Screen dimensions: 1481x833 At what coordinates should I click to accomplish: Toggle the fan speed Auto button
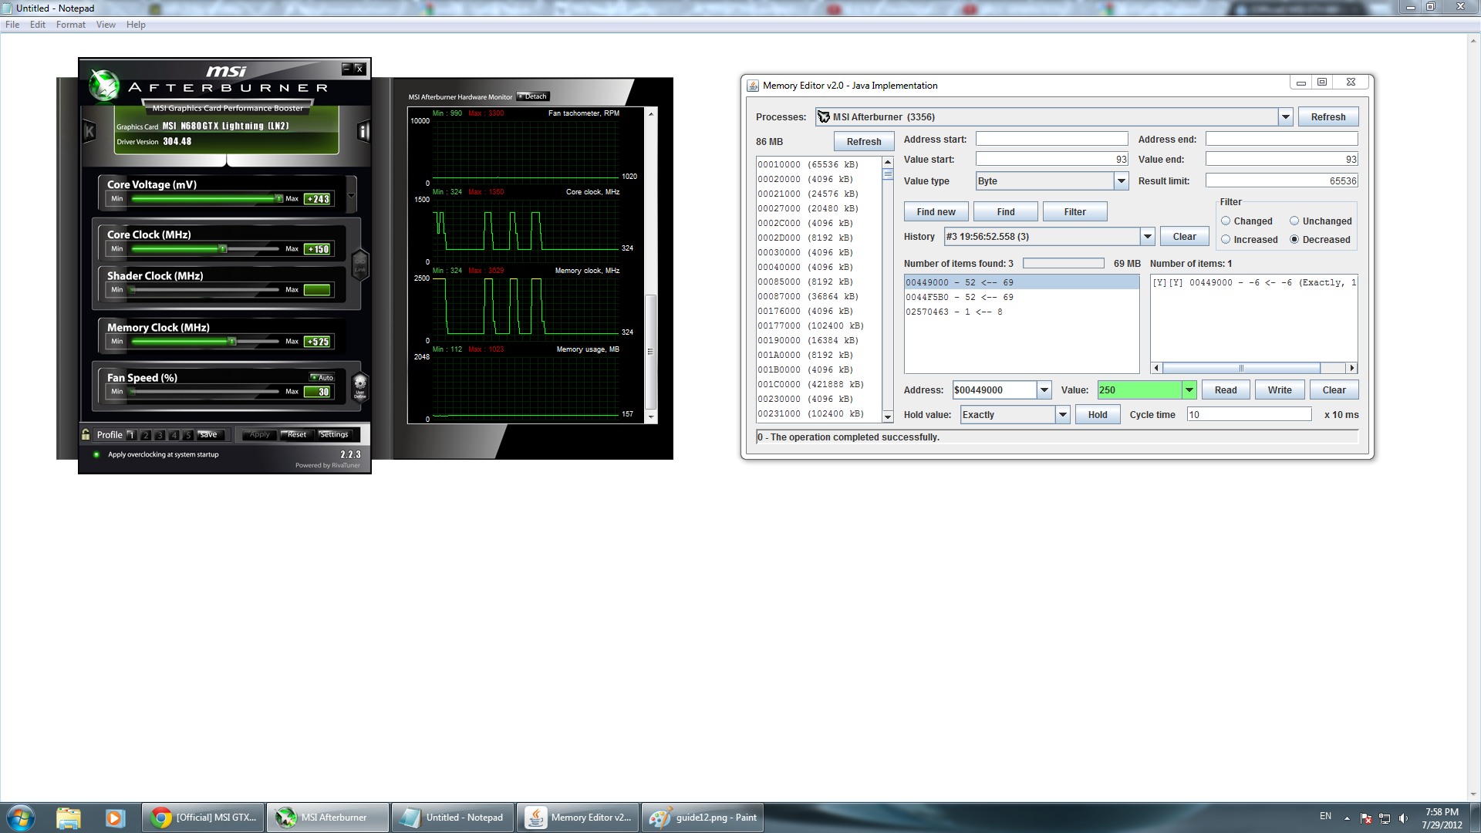click(322, 377)
